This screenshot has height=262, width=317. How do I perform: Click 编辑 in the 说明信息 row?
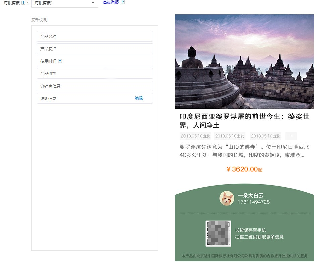139,98
